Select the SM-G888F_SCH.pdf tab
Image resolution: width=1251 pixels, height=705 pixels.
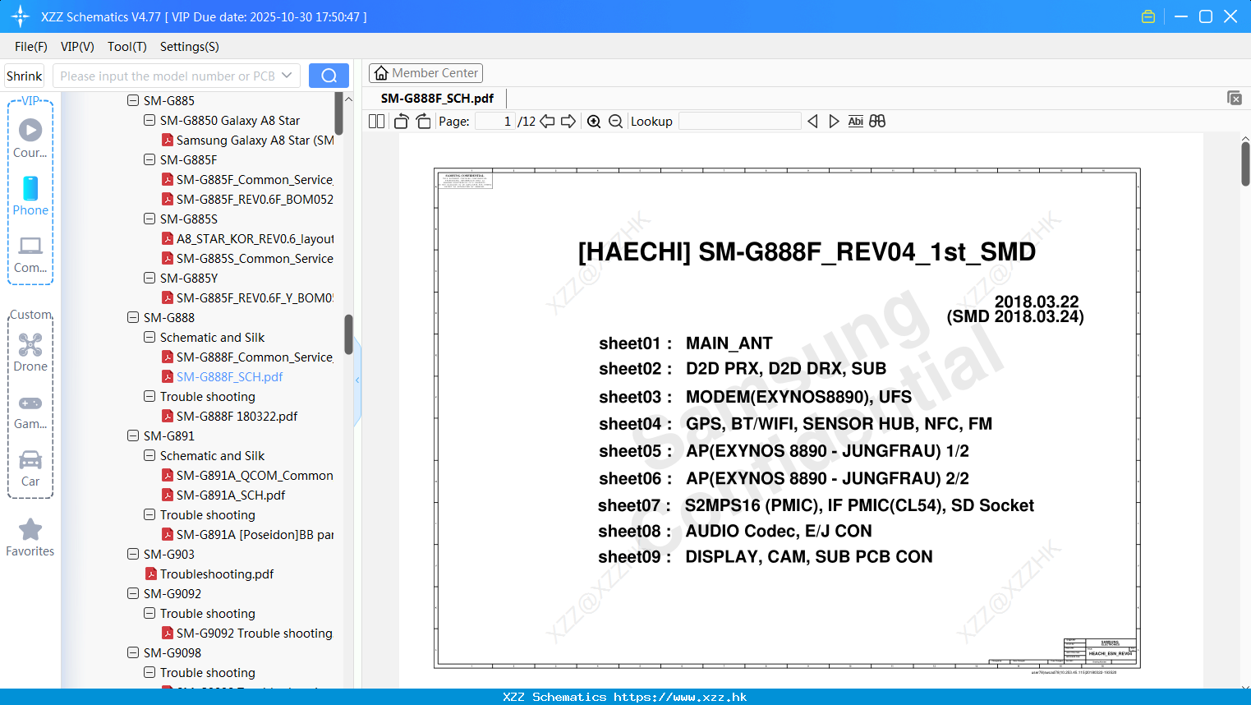tap(437, 98)
